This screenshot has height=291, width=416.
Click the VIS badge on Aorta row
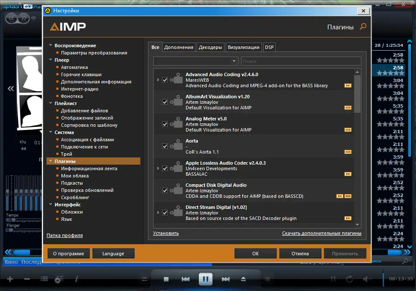coord(348,152)
